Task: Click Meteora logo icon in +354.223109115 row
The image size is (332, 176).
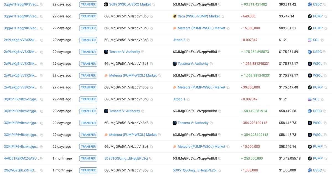Action: 106,135
